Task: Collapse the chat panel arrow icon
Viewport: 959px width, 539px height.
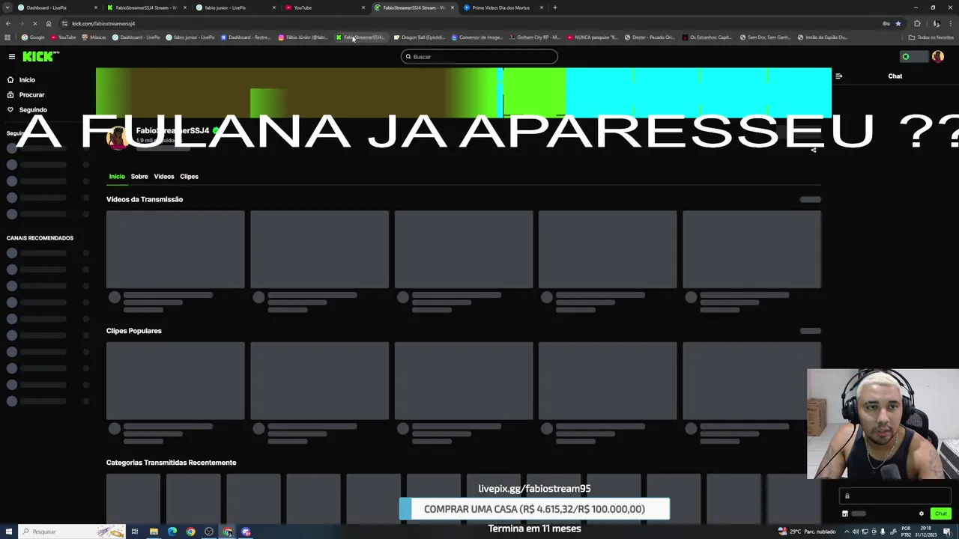Action: coord(838,76)
